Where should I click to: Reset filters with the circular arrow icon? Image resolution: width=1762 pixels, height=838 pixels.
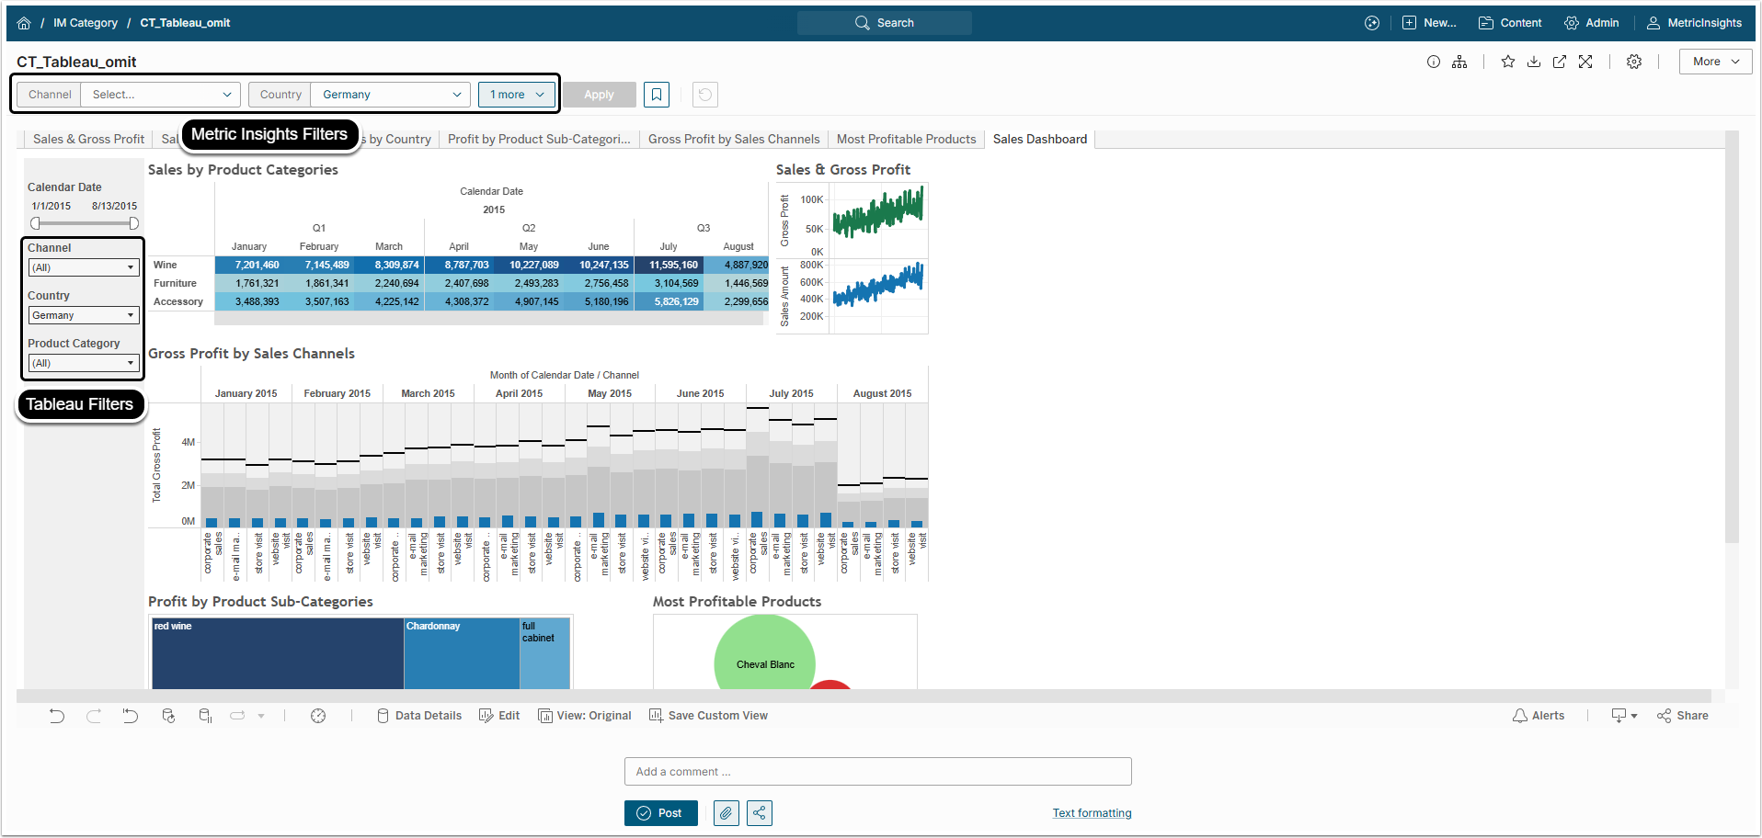(x=705, y=95)
